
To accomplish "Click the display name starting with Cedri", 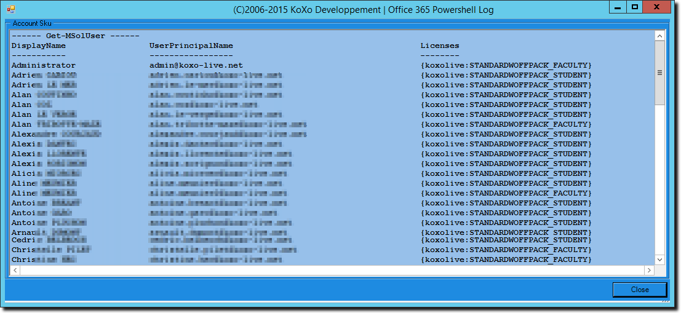I will [x=49, y=240].
